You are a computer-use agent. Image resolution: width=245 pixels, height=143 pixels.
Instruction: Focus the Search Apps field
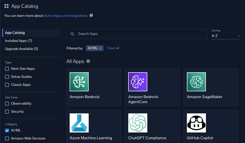tap(137, 34)
